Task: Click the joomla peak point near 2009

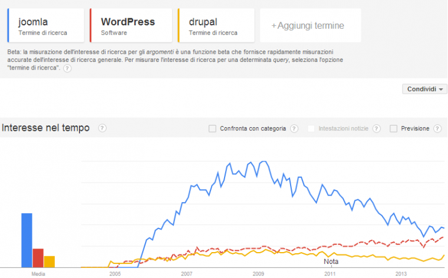Action: [x=264, y=161]
